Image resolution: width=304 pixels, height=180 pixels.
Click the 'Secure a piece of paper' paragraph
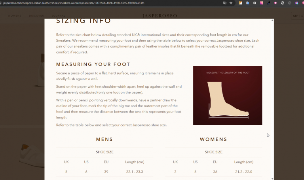click(x=115, y=76)
